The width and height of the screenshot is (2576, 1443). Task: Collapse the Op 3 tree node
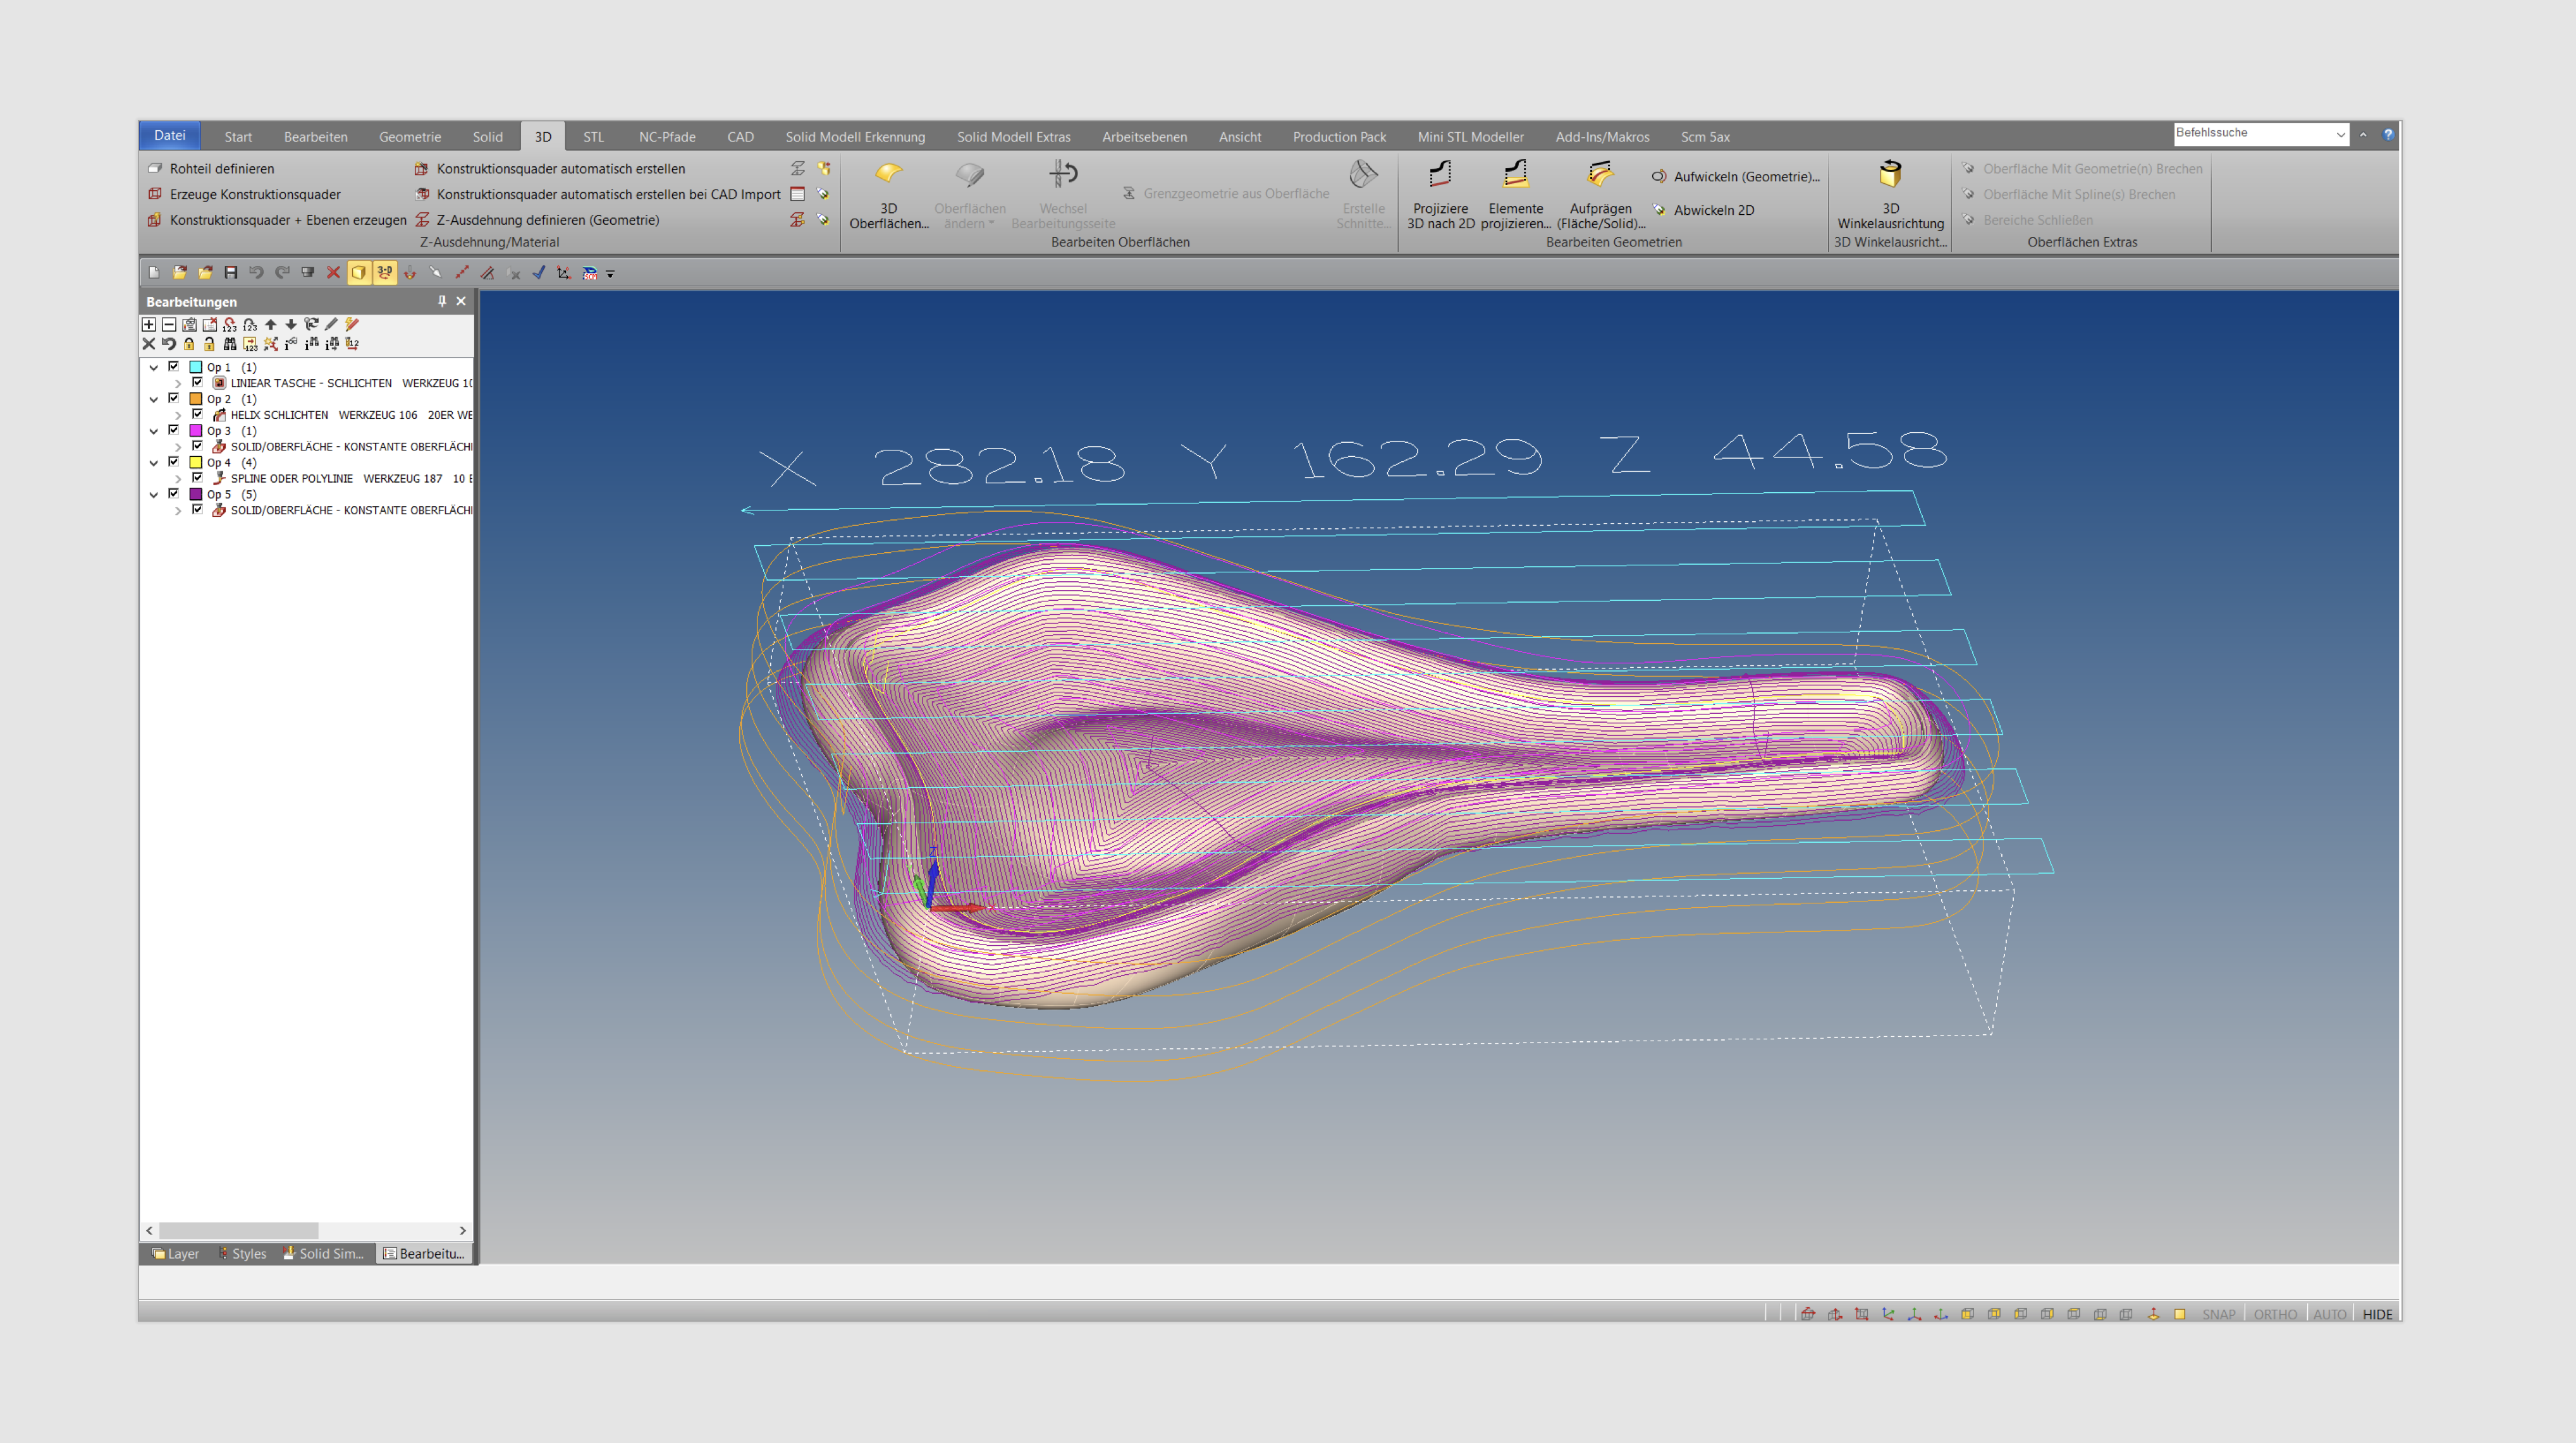154,431
